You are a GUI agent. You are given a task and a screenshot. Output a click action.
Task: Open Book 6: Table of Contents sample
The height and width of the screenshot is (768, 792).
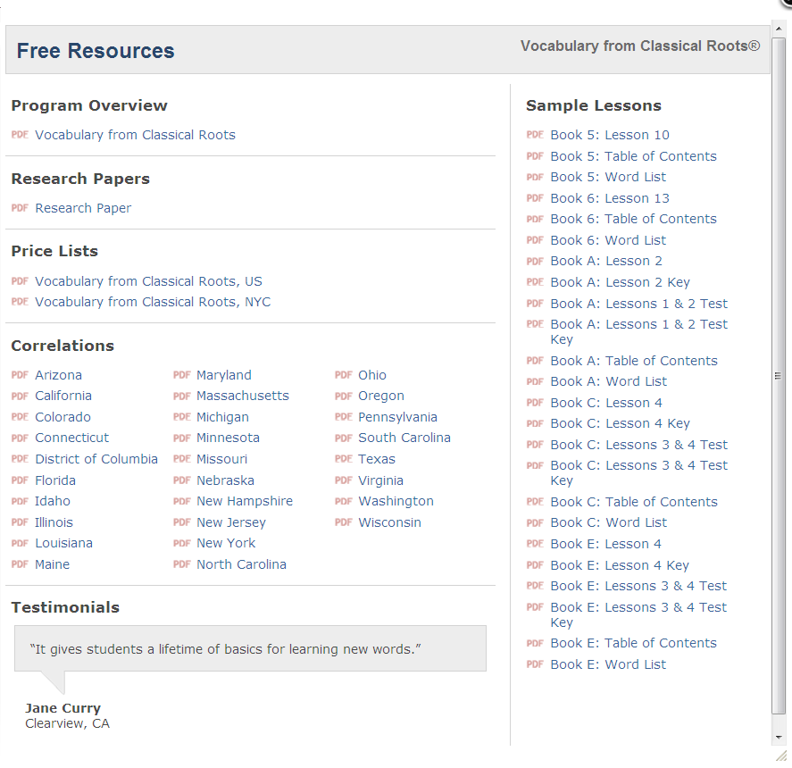point(633,219)
